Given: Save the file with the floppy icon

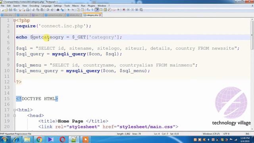Looking at the screenshot, I should click(11, 10).
